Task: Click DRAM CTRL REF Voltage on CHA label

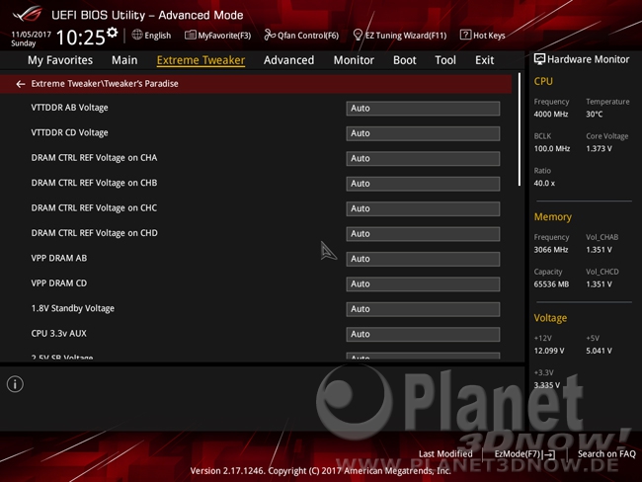Action: pyautogui.click(x=94, y=158)
